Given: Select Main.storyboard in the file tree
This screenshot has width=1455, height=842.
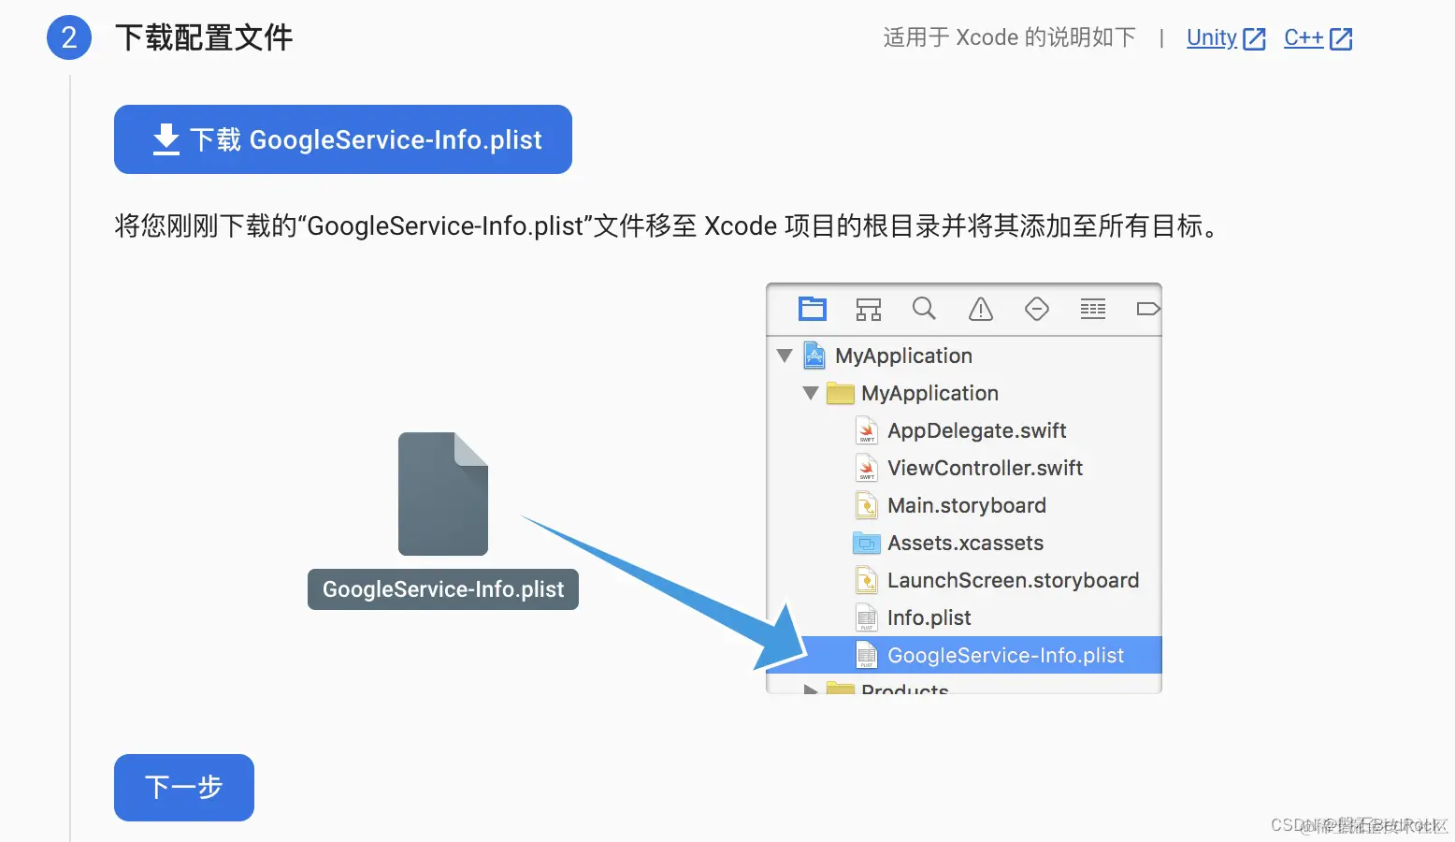Looking at the screenshot, I should pos(964,505).
